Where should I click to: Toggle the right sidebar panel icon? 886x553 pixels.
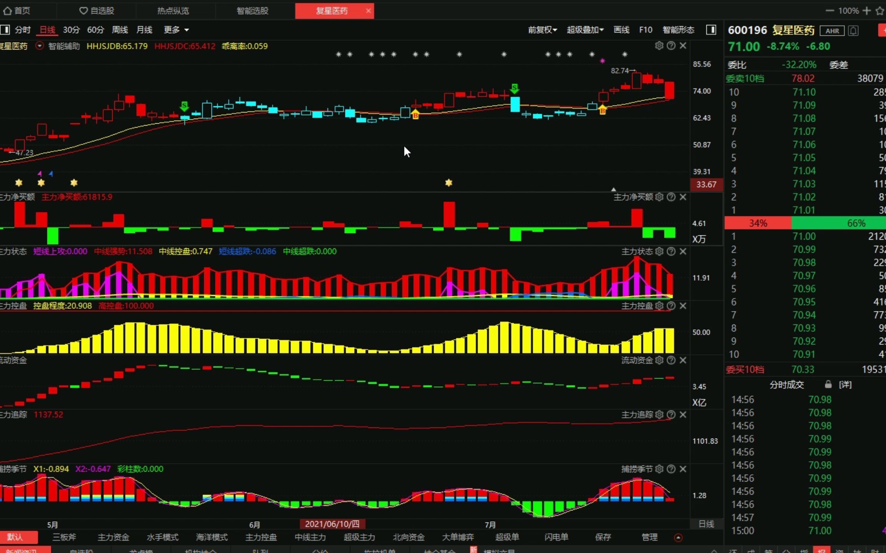tap(711, 30)
